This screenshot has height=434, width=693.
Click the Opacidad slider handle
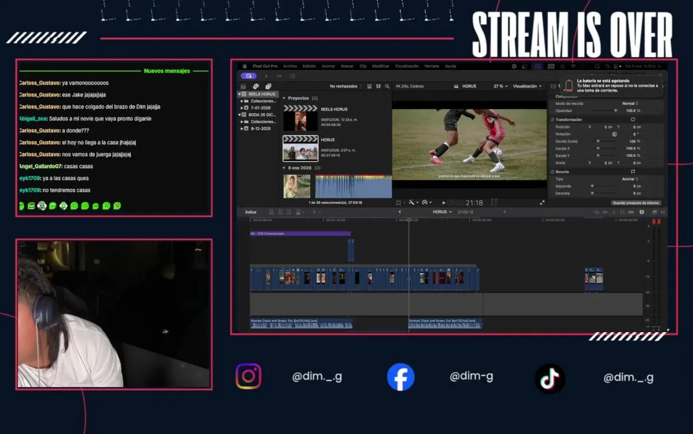click(615, 111)
